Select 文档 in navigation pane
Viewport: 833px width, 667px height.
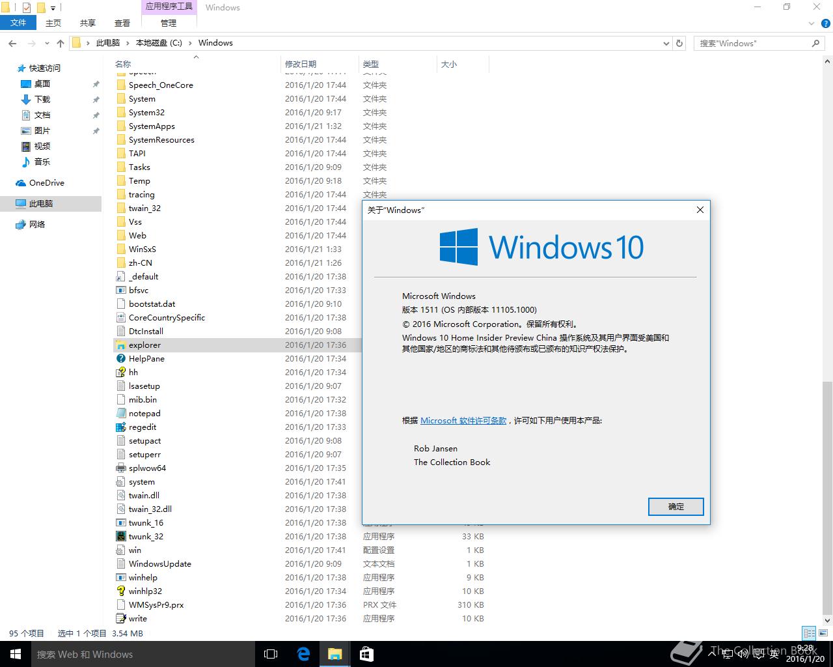[x=42, y=115]
